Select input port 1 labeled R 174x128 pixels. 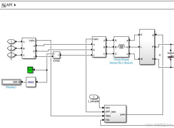point(11,42)
